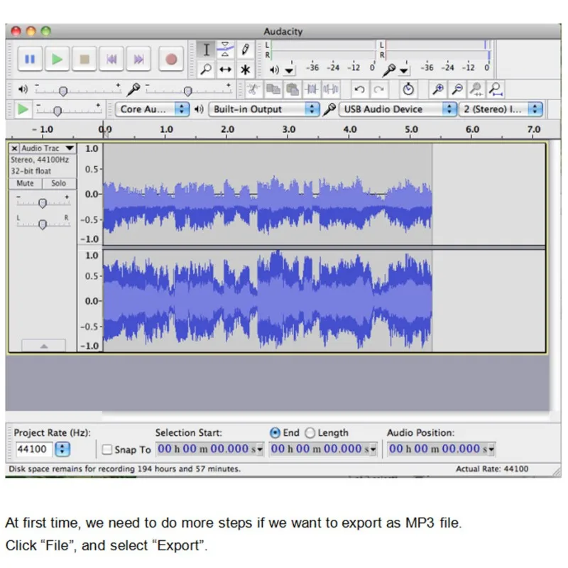
Task: Mute the audio track
Action: point(25,183)
